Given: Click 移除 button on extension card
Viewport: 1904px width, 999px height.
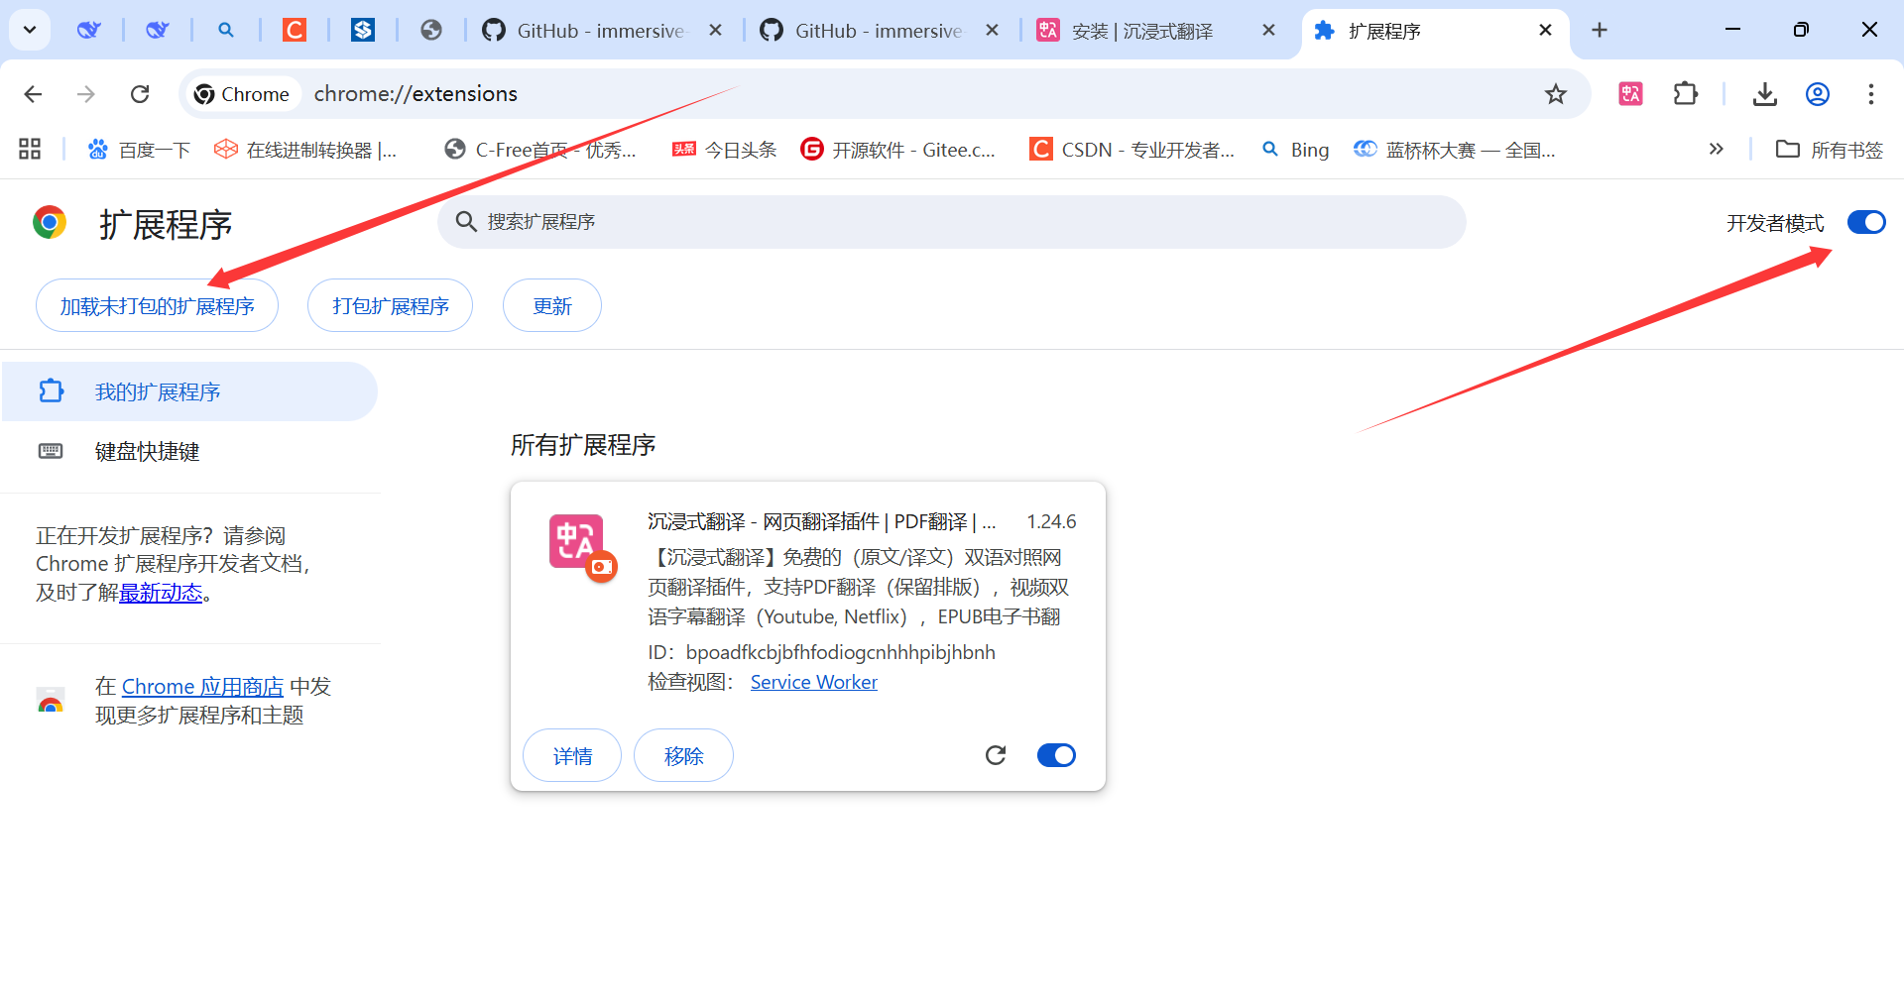Looking at the screenshot, I should coord(683,755).
